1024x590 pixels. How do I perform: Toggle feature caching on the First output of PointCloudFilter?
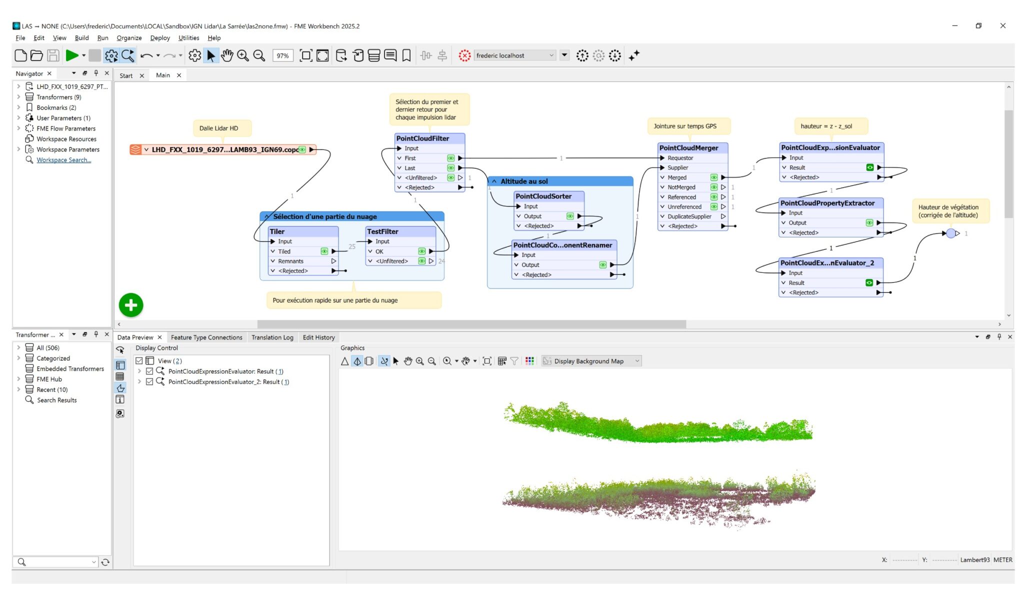450,158
